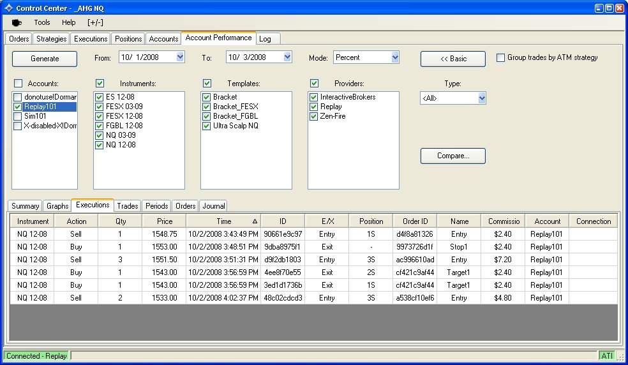
Task: Click the [+/-] menu item
Action: coord(95,22)
